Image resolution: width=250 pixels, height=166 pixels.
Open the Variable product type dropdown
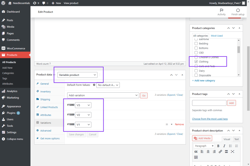coord(77,75)
